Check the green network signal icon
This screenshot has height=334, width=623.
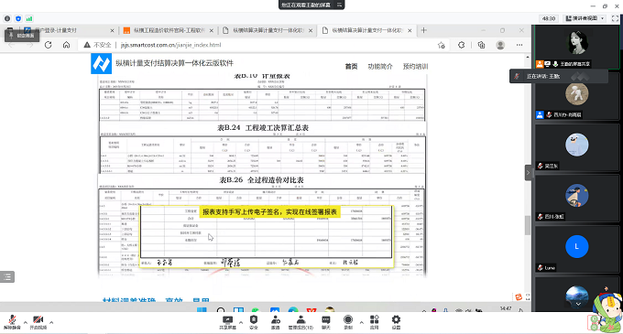(29, 18)
